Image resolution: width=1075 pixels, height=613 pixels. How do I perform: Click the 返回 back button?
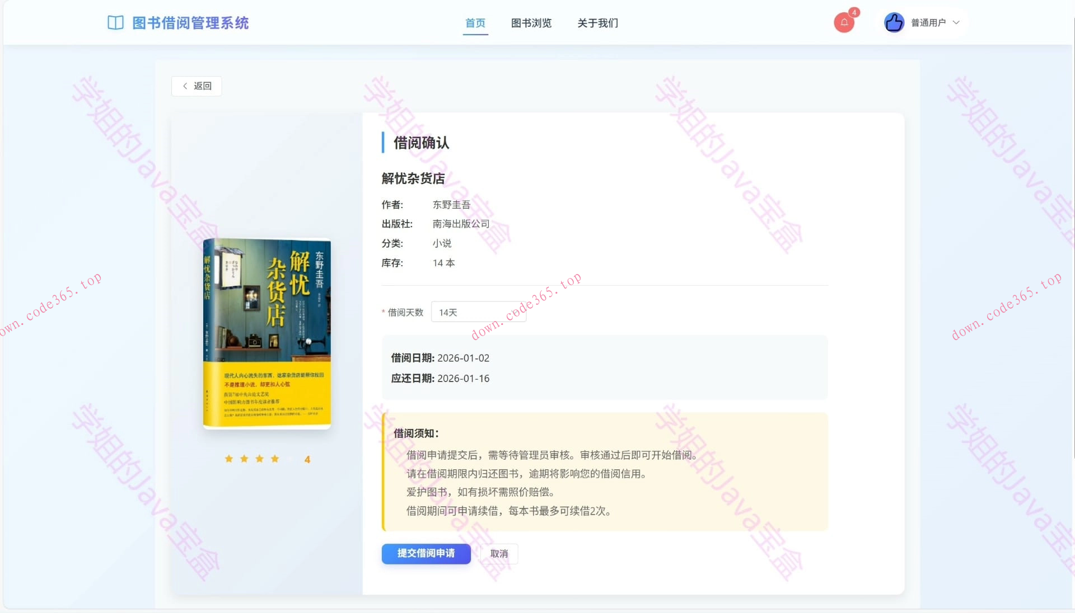[x=196, y=86]
